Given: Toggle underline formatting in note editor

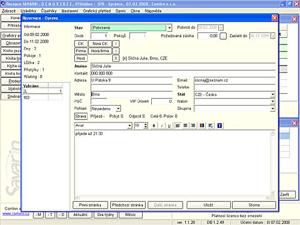Looking at the screenshot, I should 169,125.
